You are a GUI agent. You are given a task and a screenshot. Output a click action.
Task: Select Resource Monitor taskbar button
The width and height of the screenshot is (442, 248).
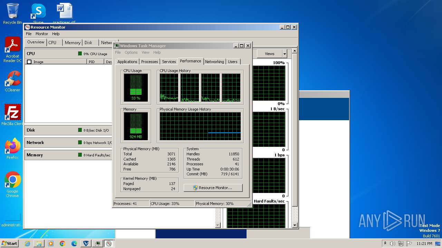(109, 244)
